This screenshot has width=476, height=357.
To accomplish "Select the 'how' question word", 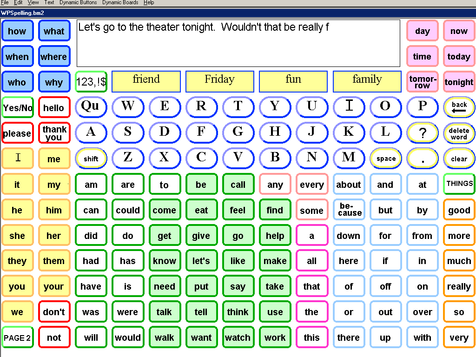I will coord(17,31).
